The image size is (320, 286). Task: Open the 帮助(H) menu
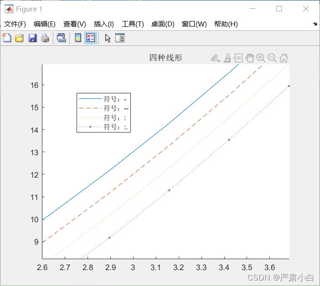point(226,24)
